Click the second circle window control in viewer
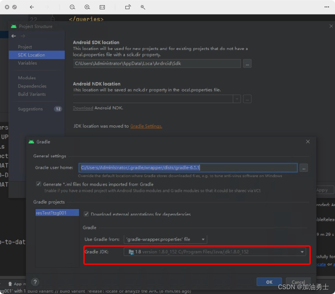 [15, 7]
